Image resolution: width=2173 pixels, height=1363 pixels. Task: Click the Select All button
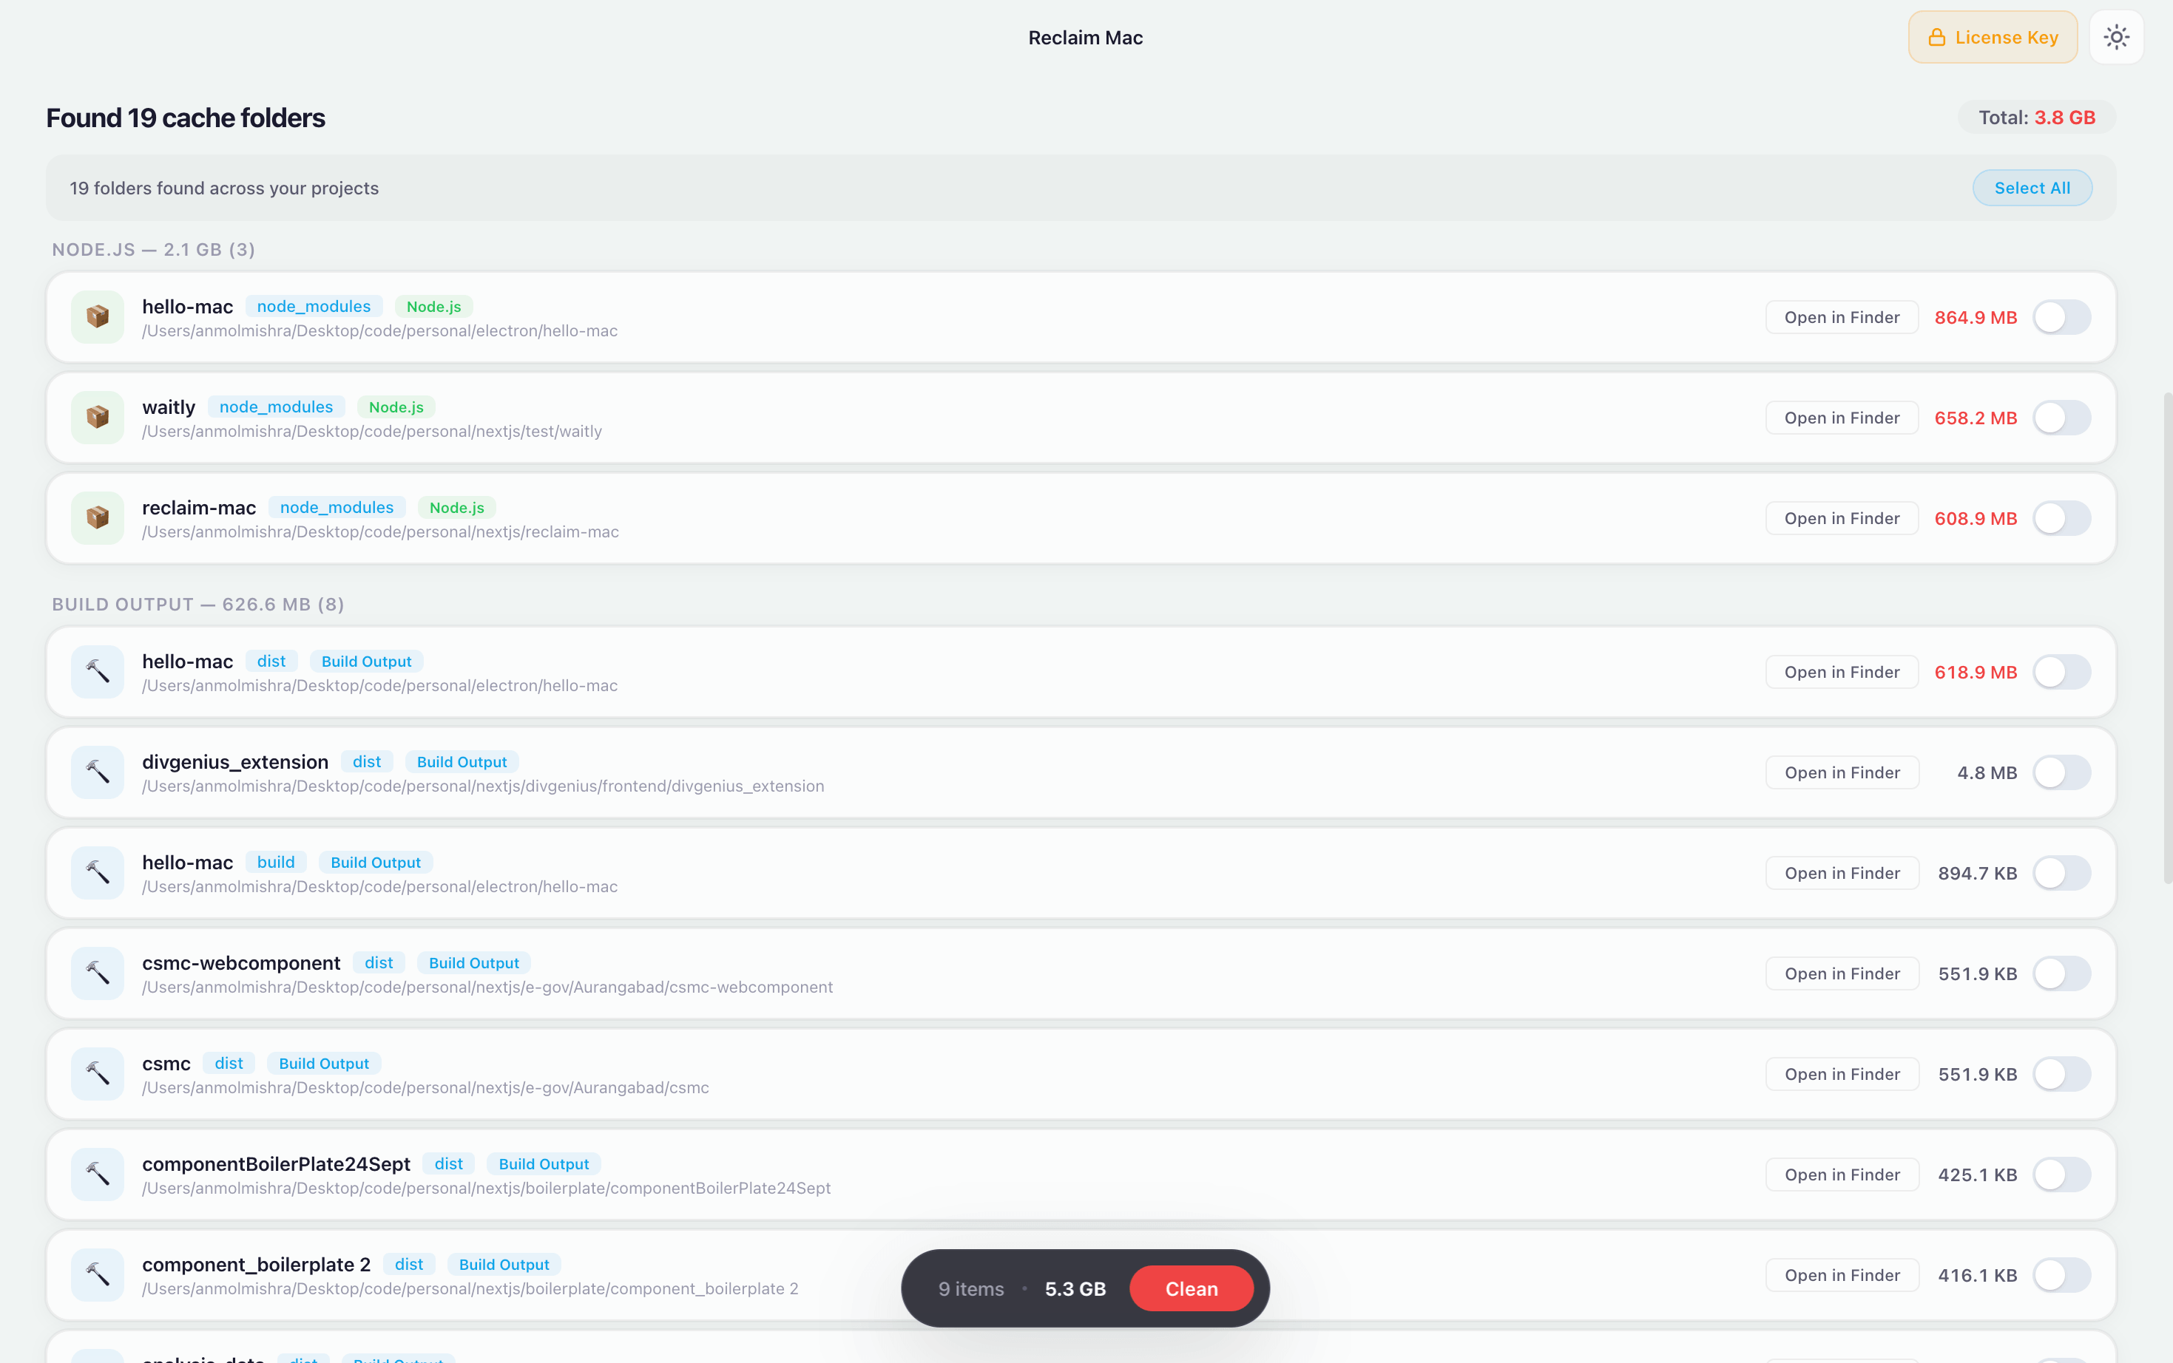click(x=2032, y=188)
